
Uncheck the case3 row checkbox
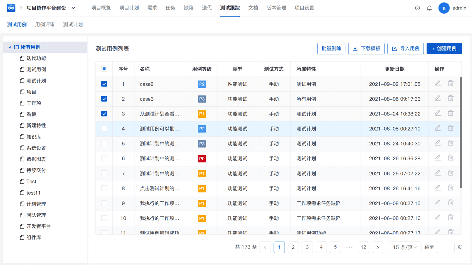[104, 99]
